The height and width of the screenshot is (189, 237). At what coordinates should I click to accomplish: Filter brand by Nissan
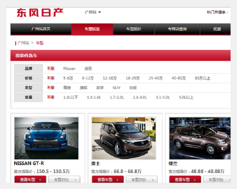pyautogui.click(x=69, y=69)
